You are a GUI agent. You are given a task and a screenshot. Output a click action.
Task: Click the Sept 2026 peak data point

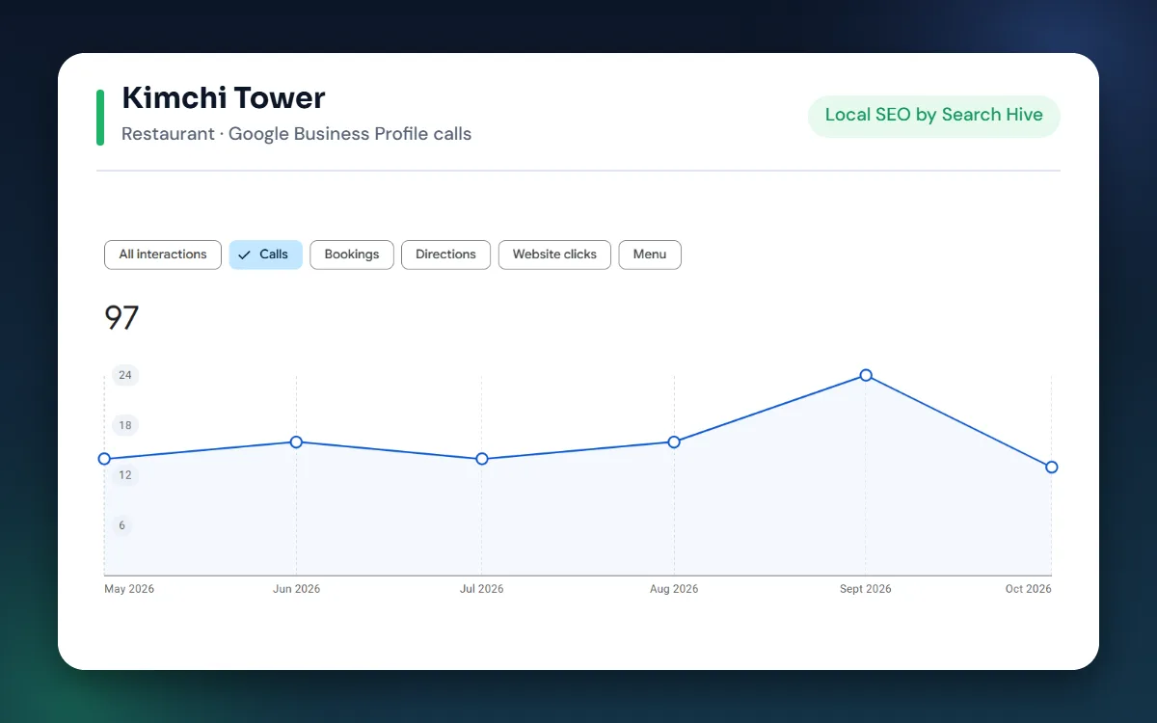pos(866,375)
